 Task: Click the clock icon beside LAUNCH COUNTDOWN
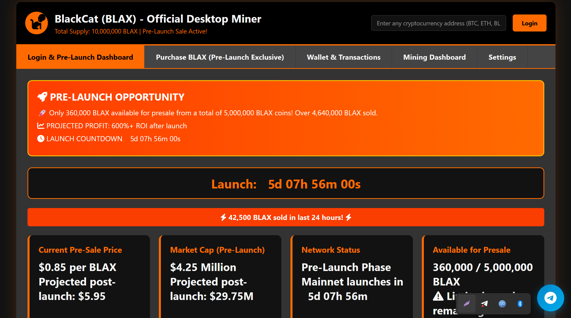(x=41, y=138)
